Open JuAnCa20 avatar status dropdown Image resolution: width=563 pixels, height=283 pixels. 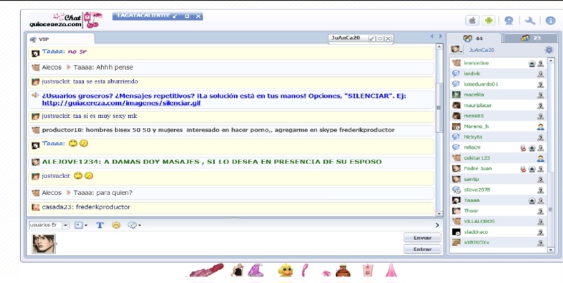tap(457, 50)
